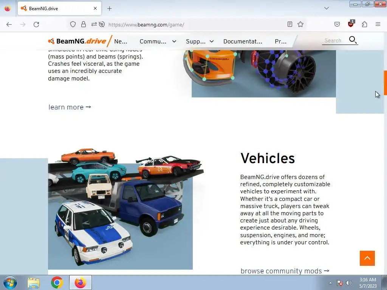Click the Vehicles heading

coord(268,158)
